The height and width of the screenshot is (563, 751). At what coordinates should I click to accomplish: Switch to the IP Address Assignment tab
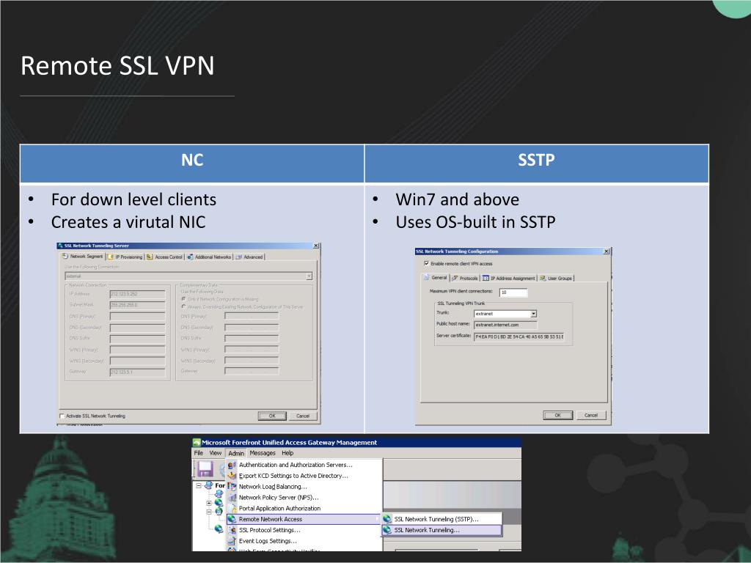pyautogui.click(x=509, y=278)
